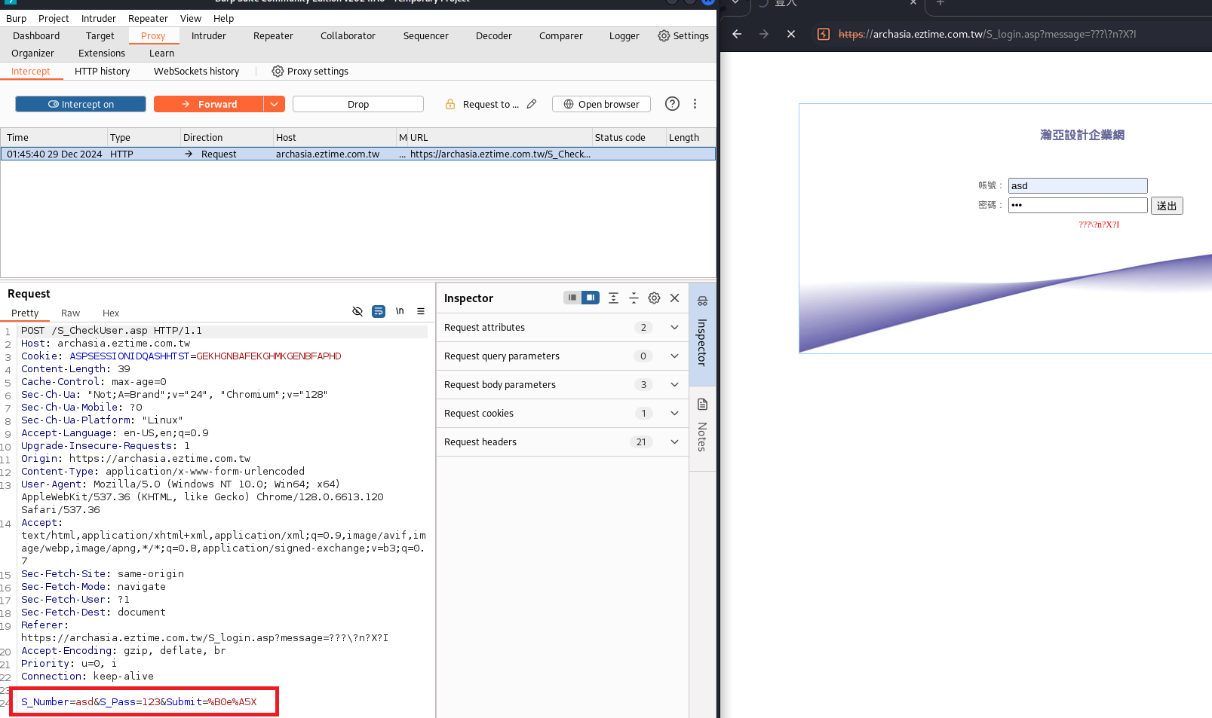Stop loading the browser page

point(791,34)
